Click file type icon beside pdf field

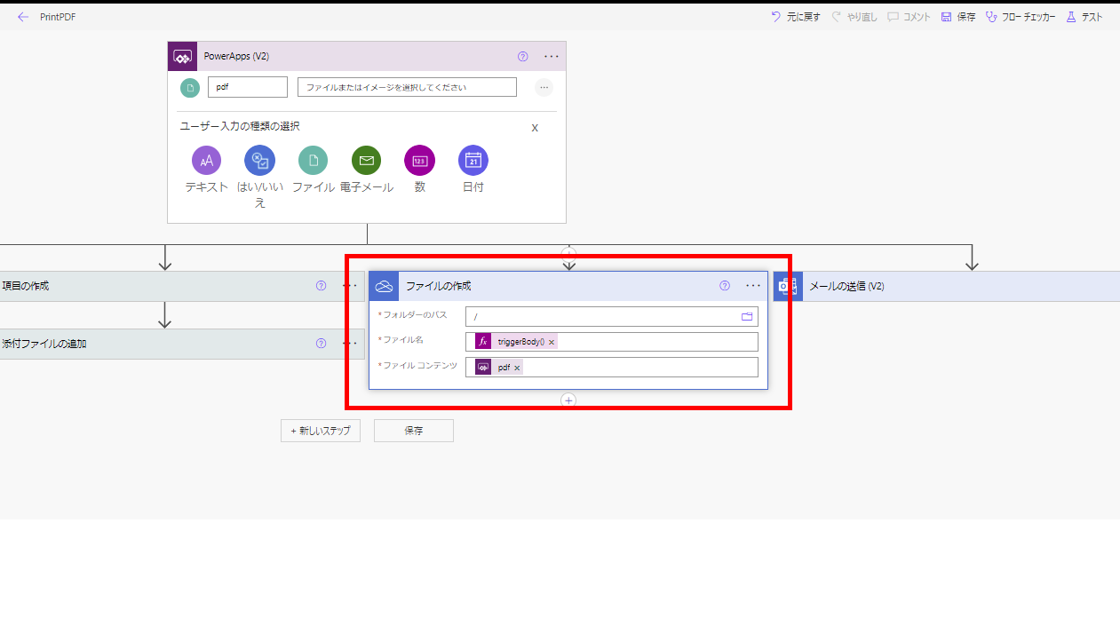[190, 87]
